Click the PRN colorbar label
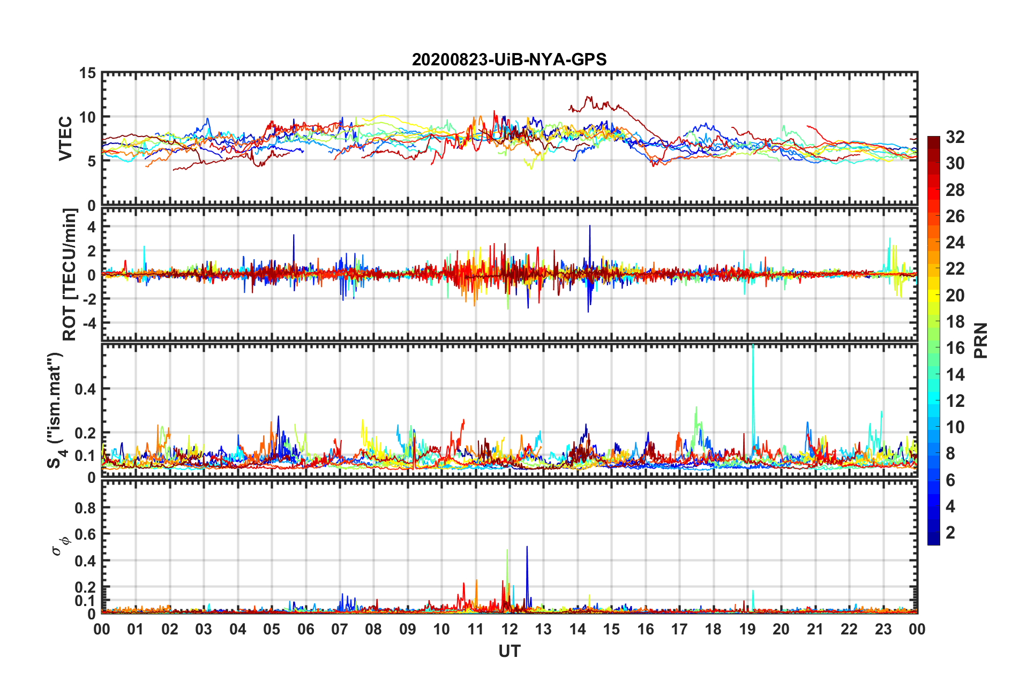This screenshot has height=681, width=1019. pos(981,340)
